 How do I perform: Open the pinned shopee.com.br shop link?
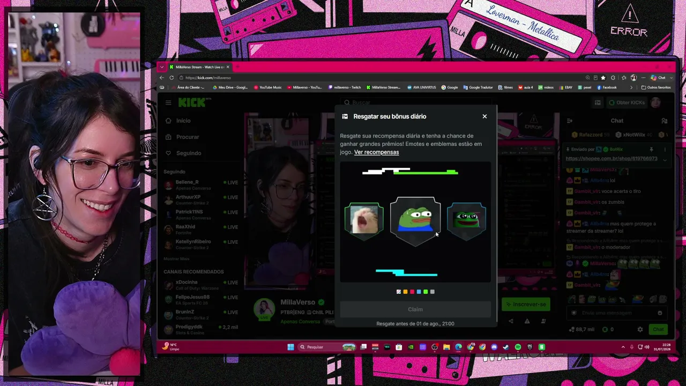click(x=612, y=159)
